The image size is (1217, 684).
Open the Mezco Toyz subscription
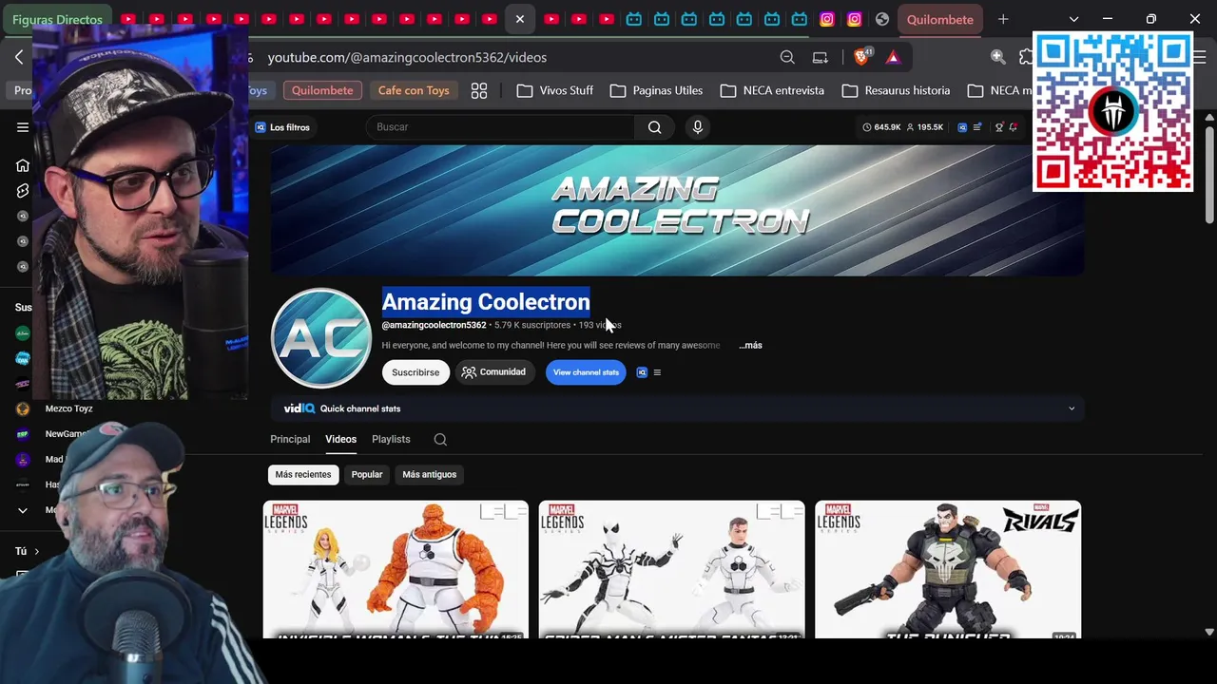tap(68, 408)
